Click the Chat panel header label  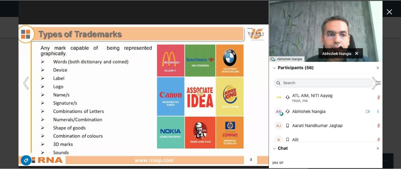pyautogui.click(x=283, y=149)
